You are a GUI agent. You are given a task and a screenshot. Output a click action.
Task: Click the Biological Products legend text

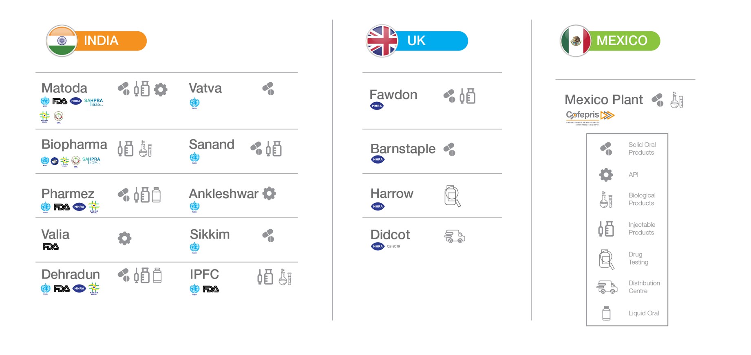(x=642, y=199)
